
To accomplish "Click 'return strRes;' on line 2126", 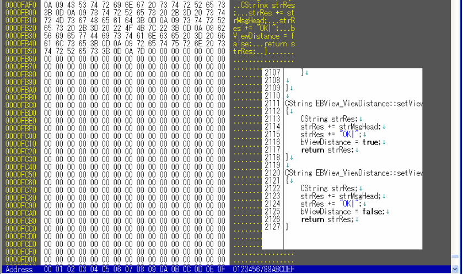I will click(327, 219).
